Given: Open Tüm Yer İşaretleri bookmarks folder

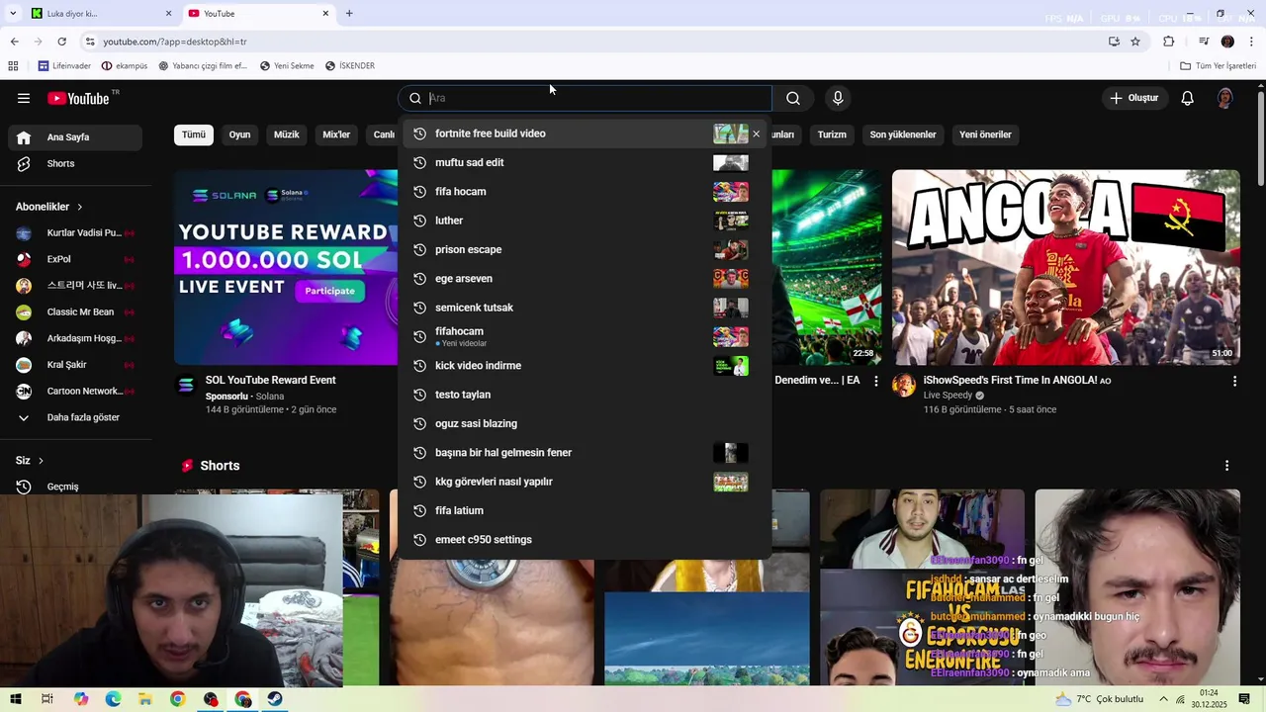Looking at the screenshot, I should tap(1219, 66).
